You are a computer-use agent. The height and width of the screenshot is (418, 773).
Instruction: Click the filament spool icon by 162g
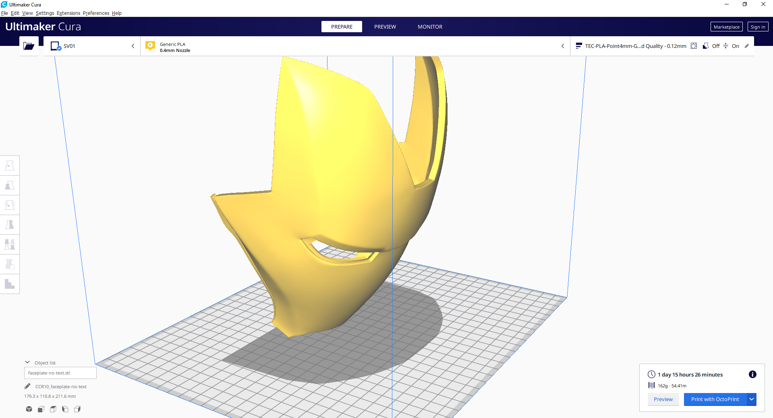[651, 385]
